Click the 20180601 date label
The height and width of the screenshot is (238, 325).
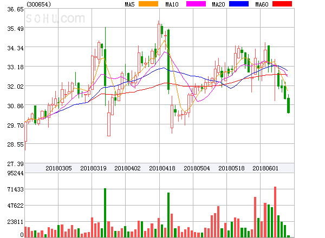click(265, 168)
